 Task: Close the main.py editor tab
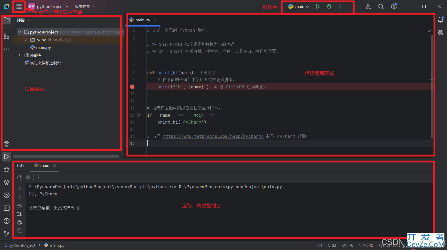click(x=155, y=20)
